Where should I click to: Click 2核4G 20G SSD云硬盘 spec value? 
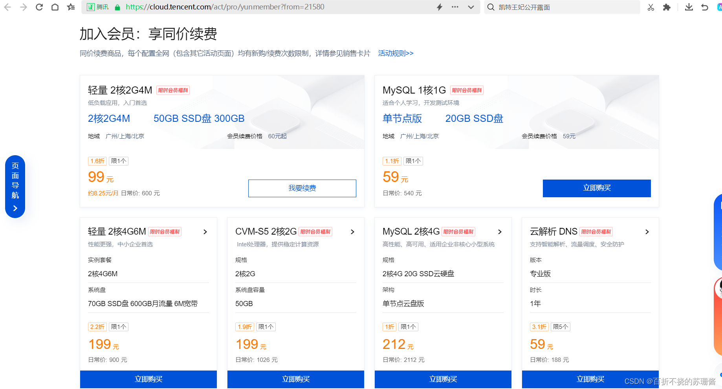click(418, 274)
